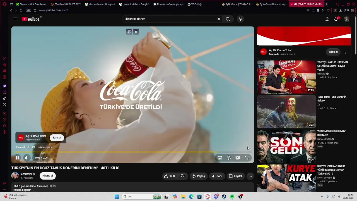Open the Opera sidebar player icon
This screenshot has height=201, width=357.
(4, 114)
